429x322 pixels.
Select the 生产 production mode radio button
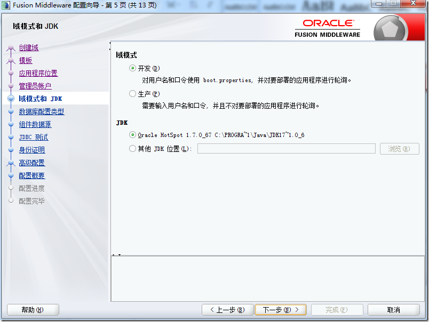tap(133, 94)
